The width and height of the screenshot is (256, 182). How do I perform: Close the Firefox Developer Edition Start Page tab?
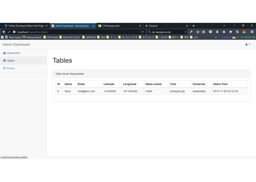pos(46,26)
